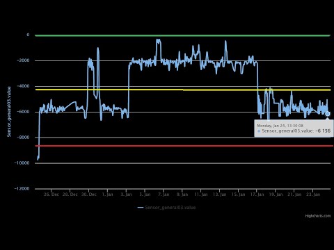Click the x-axis label 11. Jan
Viewport: 334px width, 250px height.
point(201,194)
